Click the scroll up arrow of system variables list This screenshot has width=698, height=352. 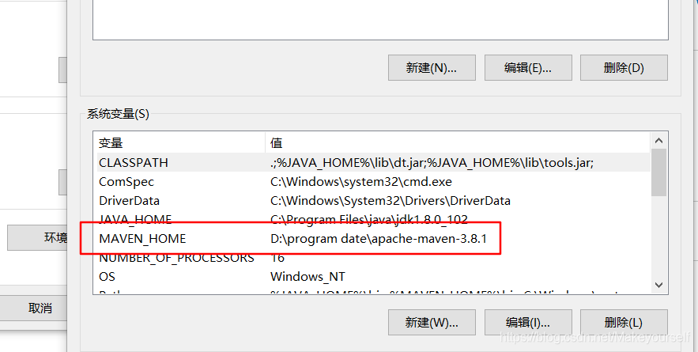[658, 141]
